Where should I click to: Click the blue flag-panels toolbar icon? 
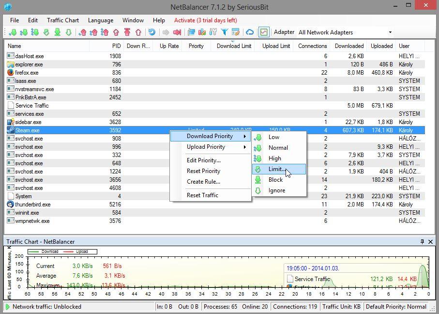point(191,32)
